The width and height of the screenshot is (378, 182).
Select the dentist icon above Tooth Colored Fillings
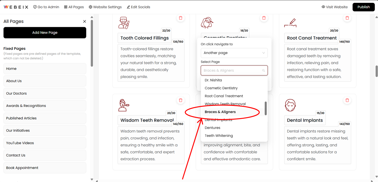tap(124, 23)
